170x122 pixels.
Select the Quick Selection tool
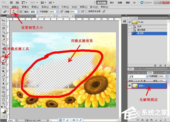(3, 32)
